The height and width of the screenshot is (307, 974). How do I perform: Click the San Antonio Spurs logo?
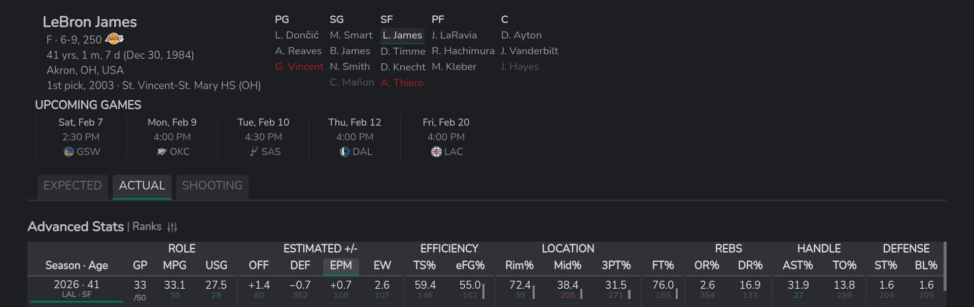[x=254, y=152]
